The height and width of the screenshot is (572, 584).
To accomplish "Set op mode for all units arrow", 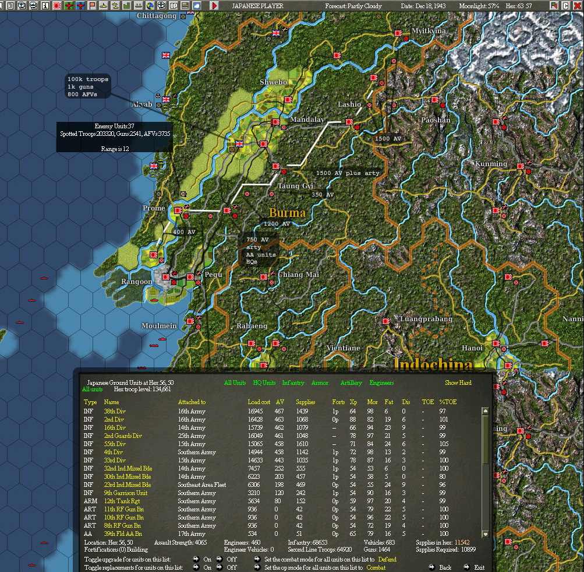I will (x=257, y=567).
